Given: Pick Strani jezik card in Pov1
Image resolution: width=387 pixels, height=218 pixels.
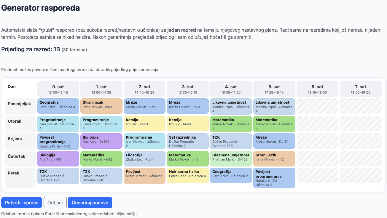Looking at the screenshot, I should coord(101,106).
